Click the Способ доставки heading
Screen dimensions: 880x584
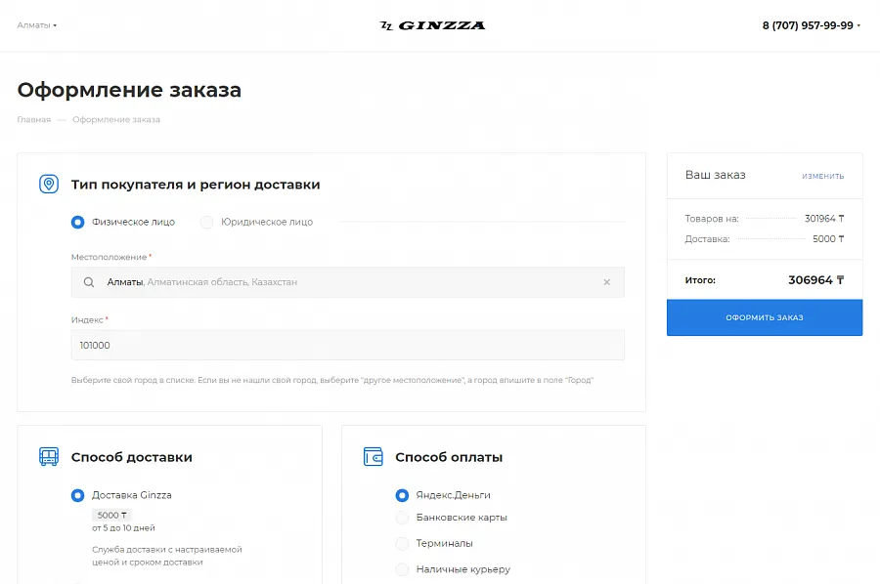click(131, 457)
